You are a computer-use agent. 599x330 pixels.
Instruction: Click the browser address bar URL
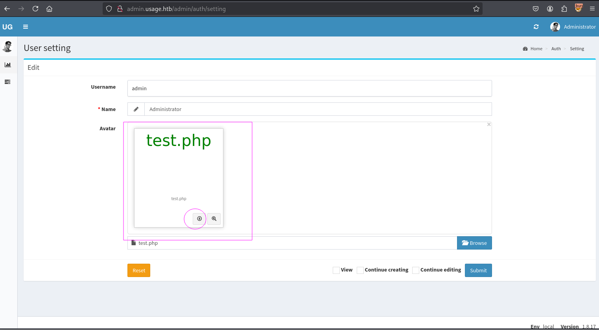(176, 9)
